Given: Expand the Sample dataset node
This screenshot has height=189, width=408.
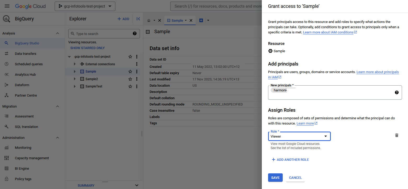Looking at the screenshot, I should tap(75, 72).
